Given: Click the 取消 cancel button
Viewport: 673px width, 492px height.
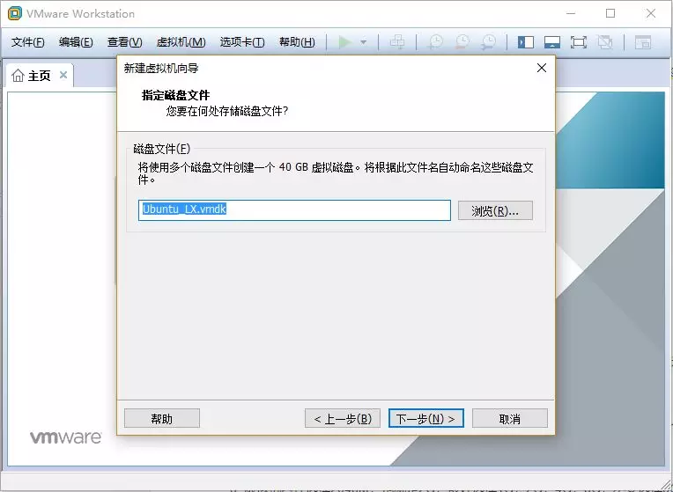Looking at the screenshot, I should pos(510,418).
